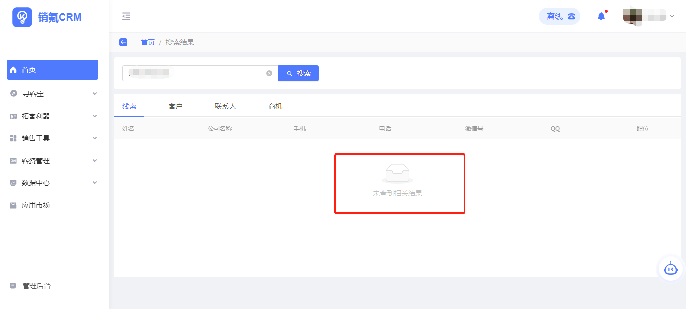Click the 销氪CRM logo icon
Viewport: 686px width, 309px height.
tap(22, 17)
